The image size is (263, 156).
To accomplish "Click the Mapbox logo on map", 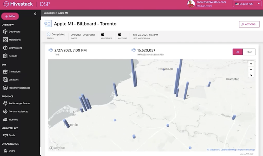I will click(57, 148).
